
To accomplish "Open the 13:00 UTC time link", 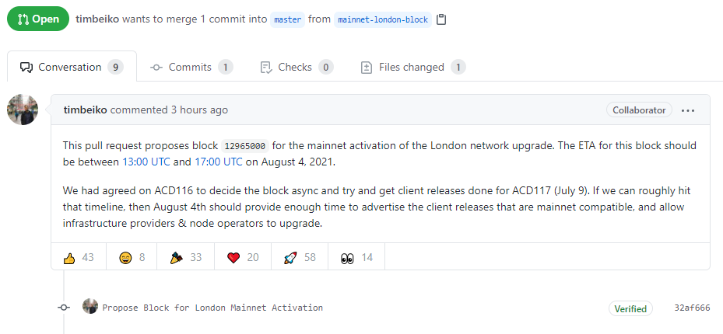I will pos(146,162).
